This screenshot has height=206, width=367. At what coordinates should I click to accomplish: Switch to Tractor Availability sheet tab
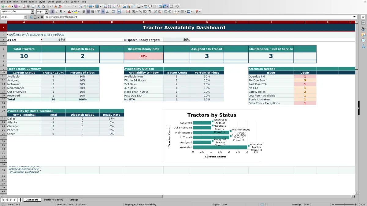pyautogui.click(x=53, y=200)
